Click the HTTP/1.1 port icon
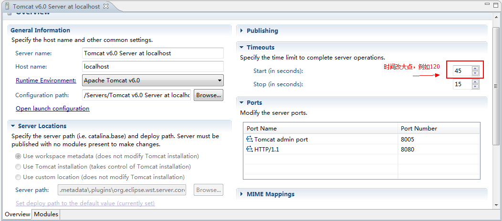502x221 pixels. (250, 149)
